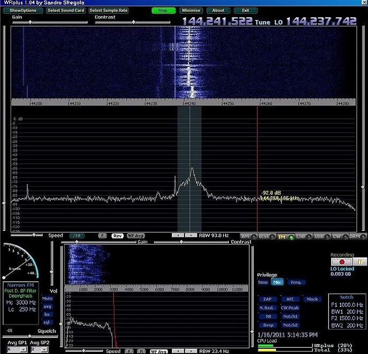
Task: Select FM demodulation mode
Action: (x=286, y=237)
